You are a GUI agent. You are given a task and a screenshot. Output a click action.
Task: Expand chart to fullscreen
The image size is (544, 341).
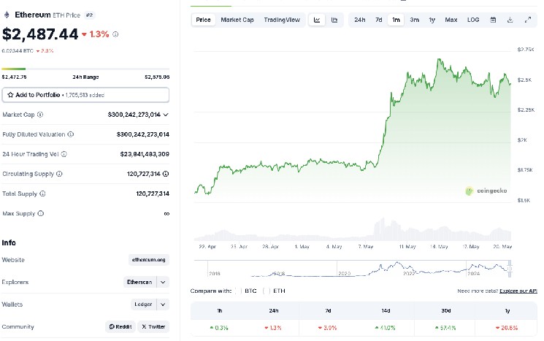click(527, 20)
